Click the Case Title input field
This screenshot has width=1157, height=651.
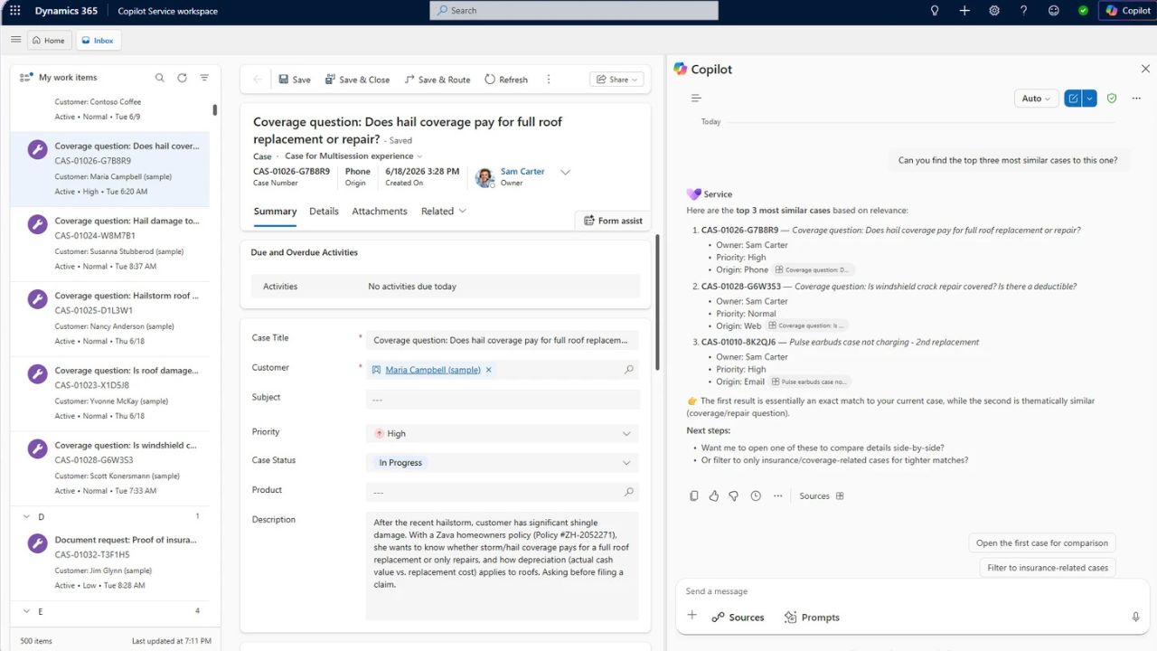tap(503, 341)
